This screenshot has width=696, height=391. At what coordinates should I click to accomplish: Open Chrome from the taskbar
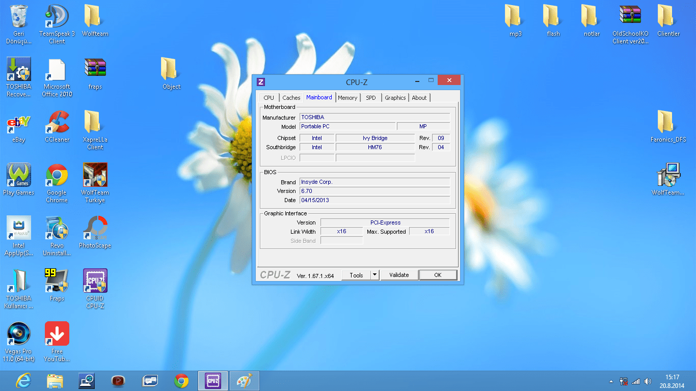pos(181,381)
